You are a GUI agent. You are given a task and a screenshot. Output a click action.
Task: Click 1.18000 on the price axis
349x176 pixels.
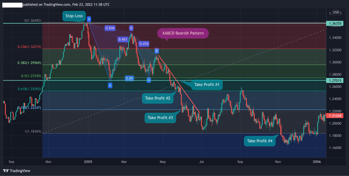335,136
